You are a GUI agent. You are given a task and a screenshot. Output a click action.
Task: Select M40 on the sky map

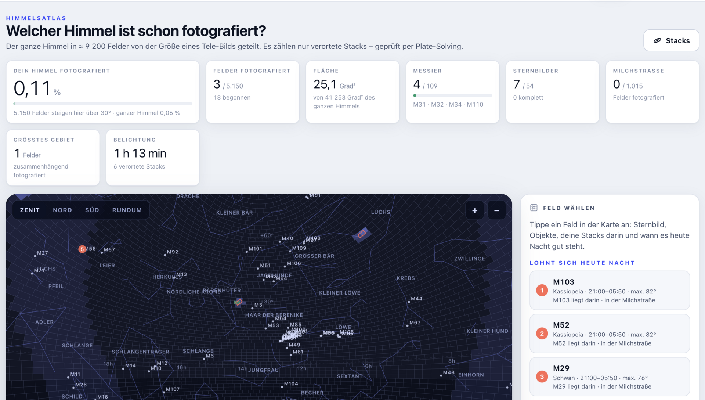click(279, 242)
